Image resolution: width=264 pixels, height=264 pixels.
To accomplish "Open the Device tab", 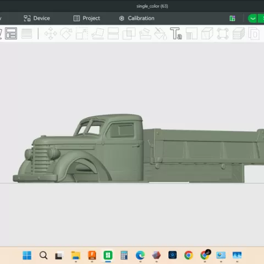I will (37, 18).
